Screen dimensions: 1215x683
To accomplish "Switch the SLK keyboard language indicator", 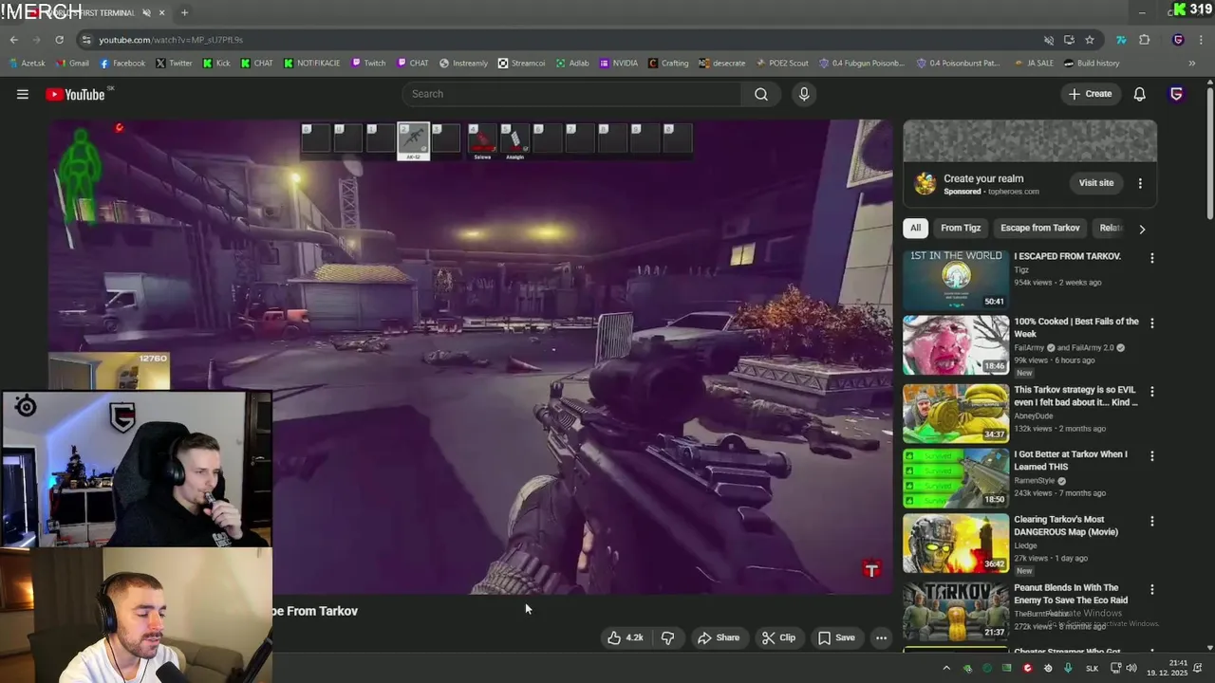I will point(1092,669).
